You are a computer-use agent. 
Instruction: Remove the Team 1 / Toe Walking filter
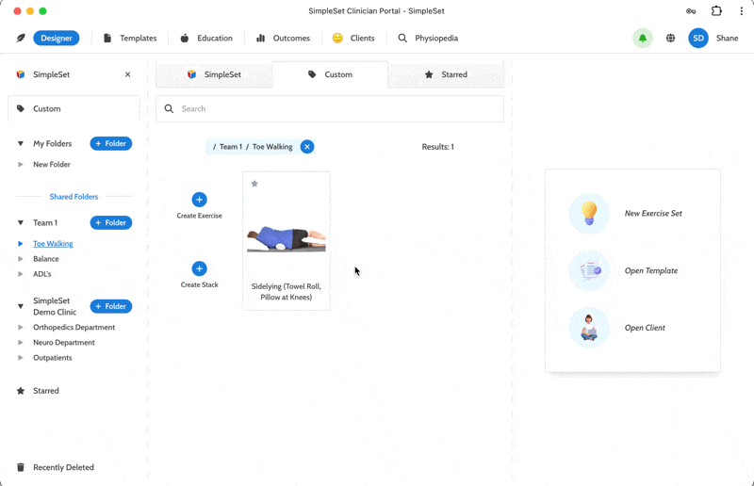[307, 147]
